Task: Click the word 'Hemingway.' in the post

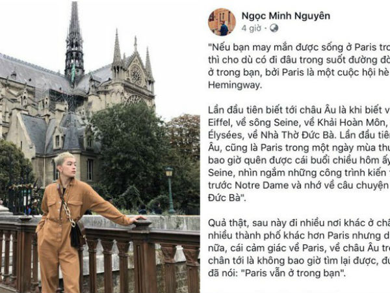Action: pyautogui.click(x=235, y=85)
